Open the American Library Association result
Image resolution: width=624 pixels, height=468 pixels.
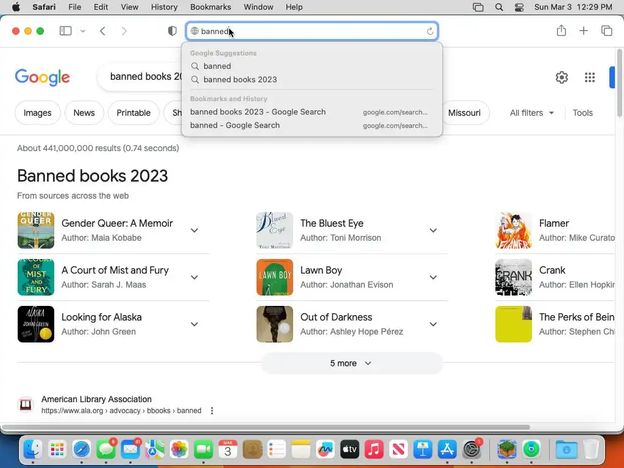point(96,399)
